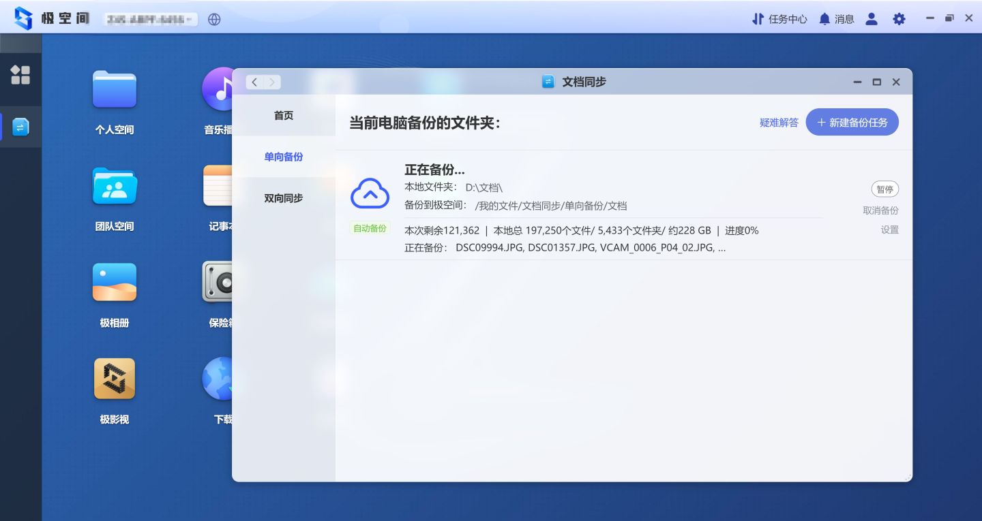Open user account profile icon
The image size is (982, 521).
tap(871, 19)
